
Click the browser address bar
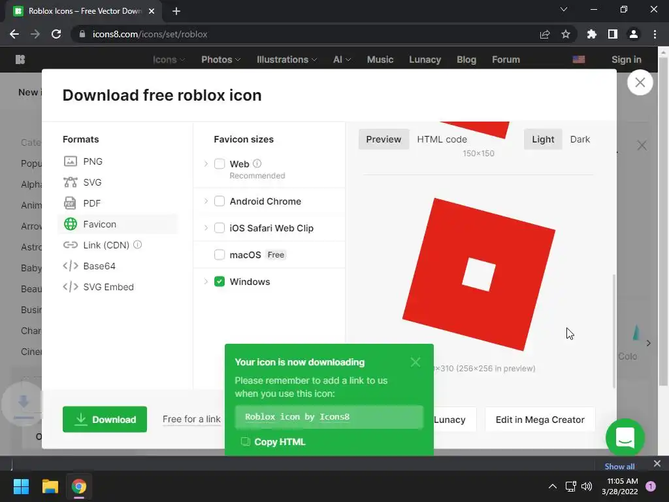tap(307, 34)
